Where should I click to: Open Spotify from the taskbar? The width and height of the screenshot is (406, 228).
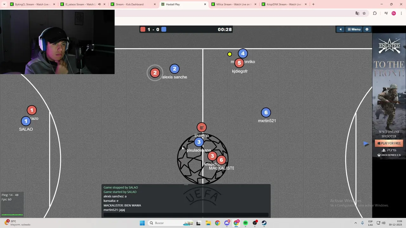click(246, 223)
